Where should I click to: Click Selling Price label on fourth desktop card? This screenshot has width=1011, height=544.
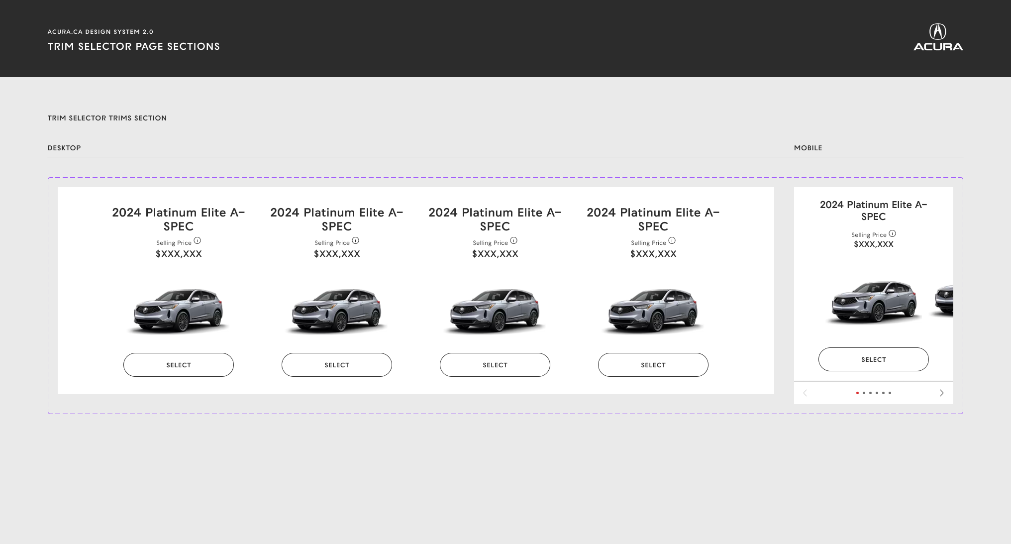pos(648,243)
